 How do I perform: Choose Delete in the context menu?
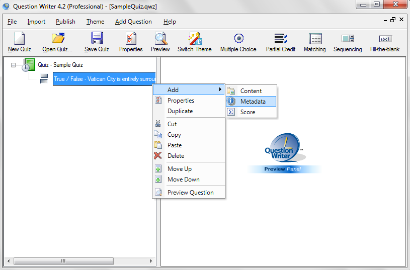pos(189,155)
